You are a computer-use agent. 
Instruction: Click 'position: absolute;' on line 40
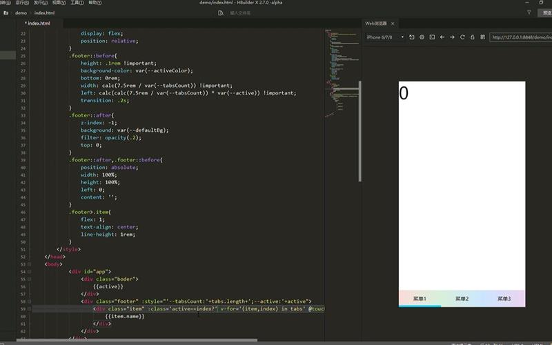click(109, 167)
